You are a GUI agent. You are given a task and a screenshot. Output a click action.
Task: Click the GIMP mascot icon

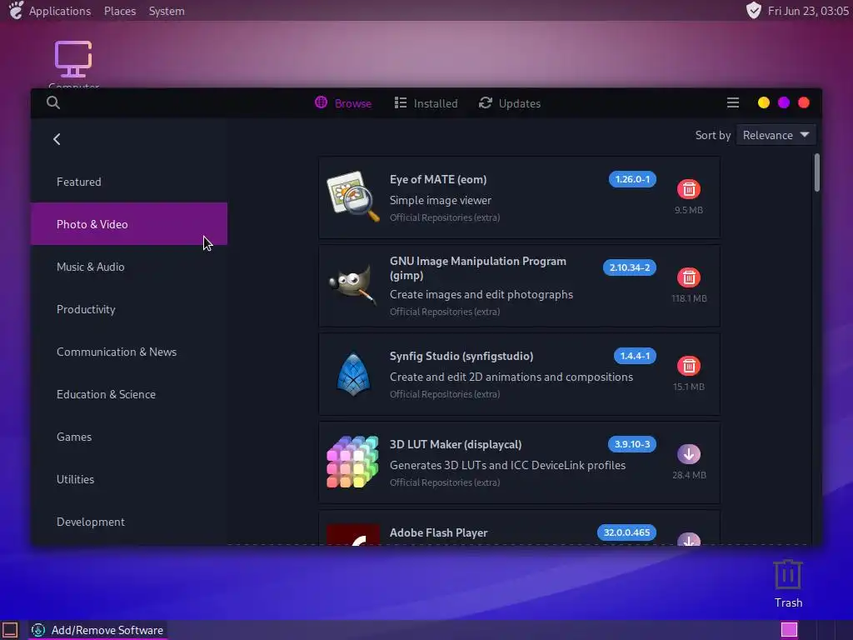(x=353, y=284)
